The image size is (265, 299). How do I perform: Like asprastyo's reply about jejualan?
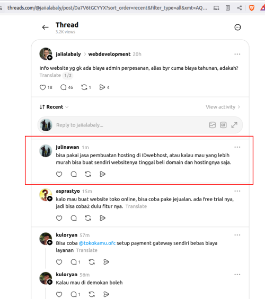pyautogui.click(x=59, y=218)
